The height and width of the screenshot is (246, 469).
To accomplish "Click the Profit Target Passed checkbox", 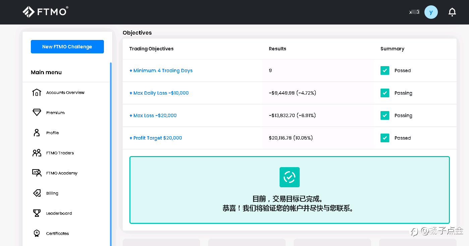I will 385,138.
